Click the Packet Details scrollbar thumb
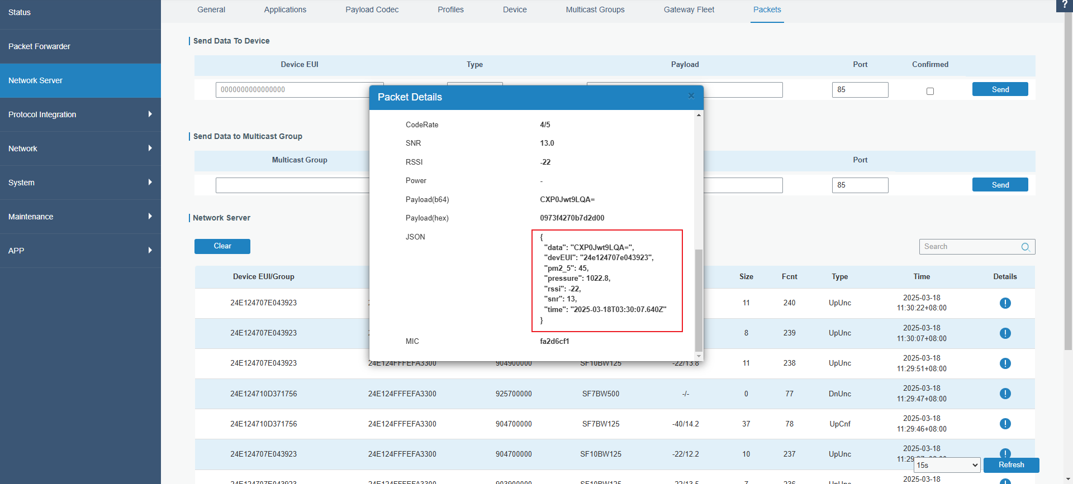 click(699, 300)
